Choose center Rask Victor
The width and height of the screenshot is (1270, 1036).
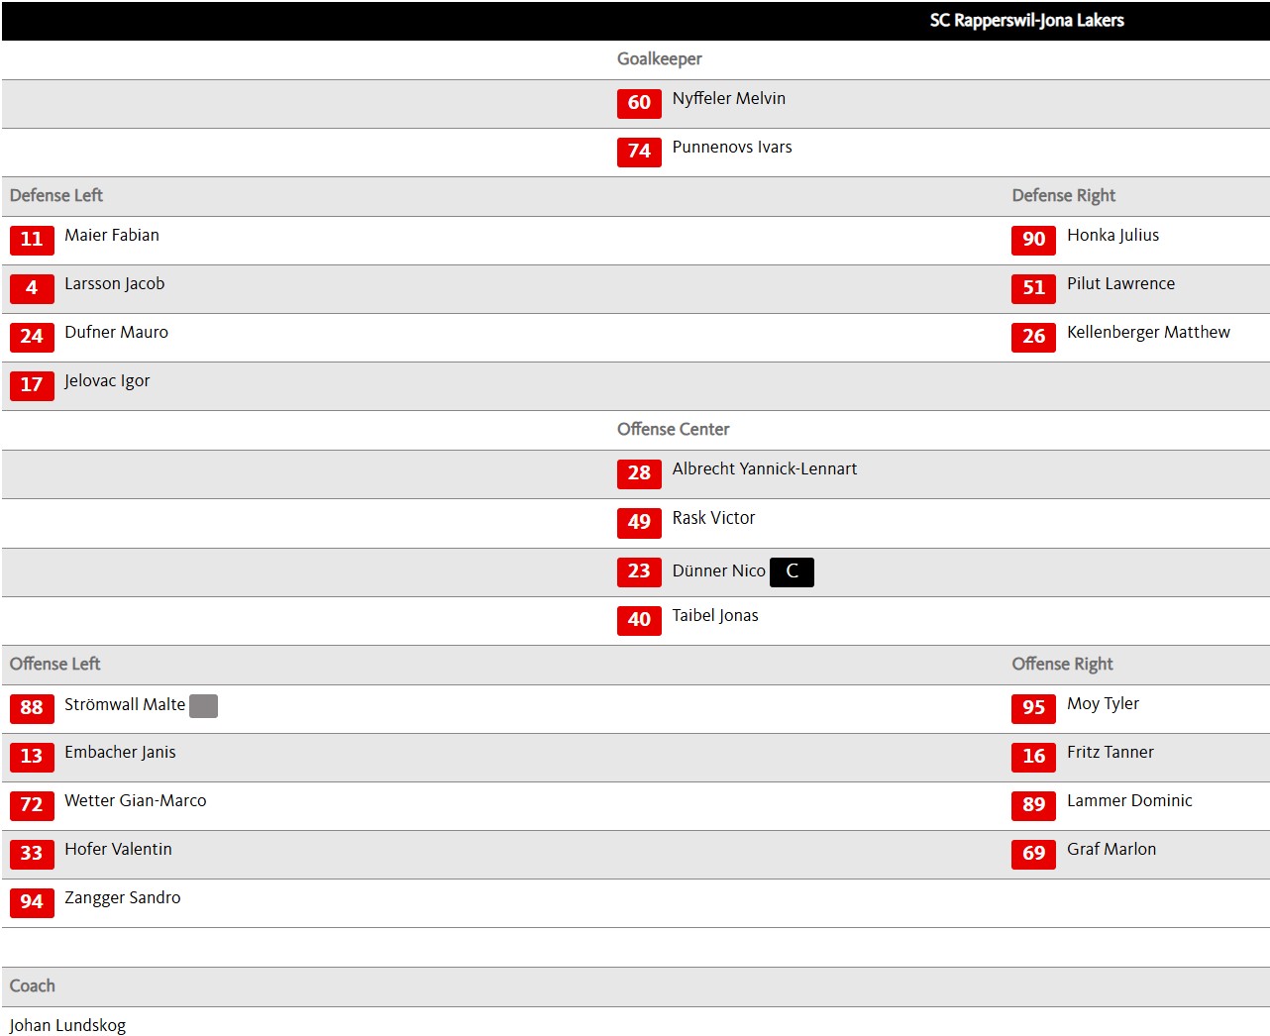coord(713,518)
